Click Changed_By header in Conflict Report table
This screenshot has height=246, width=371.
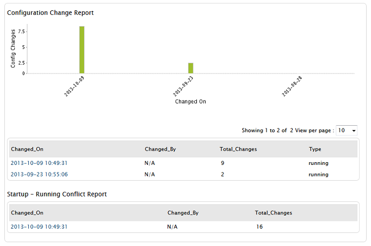coord(182,213)
